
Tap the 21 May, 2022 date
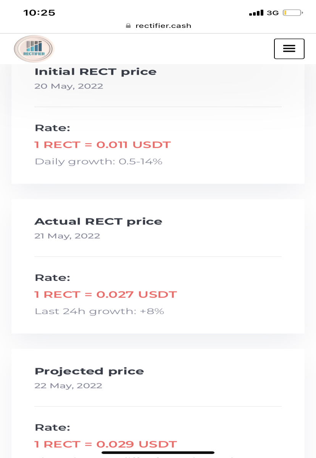click(x=67, y=236)
